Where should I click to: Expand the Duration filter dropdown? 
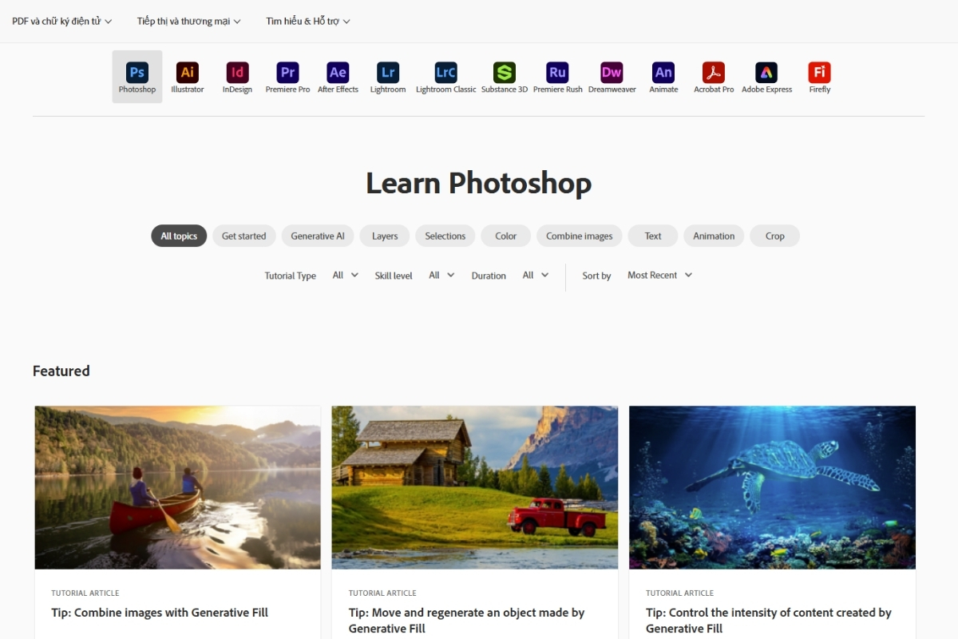tap(535, 276)
